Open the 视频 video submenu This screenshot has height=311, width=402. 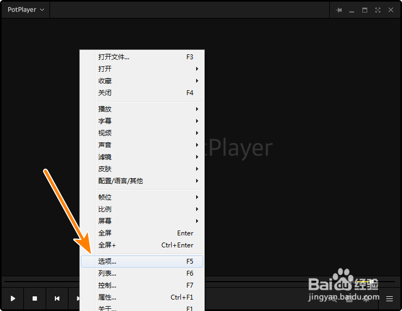point(142,133)
